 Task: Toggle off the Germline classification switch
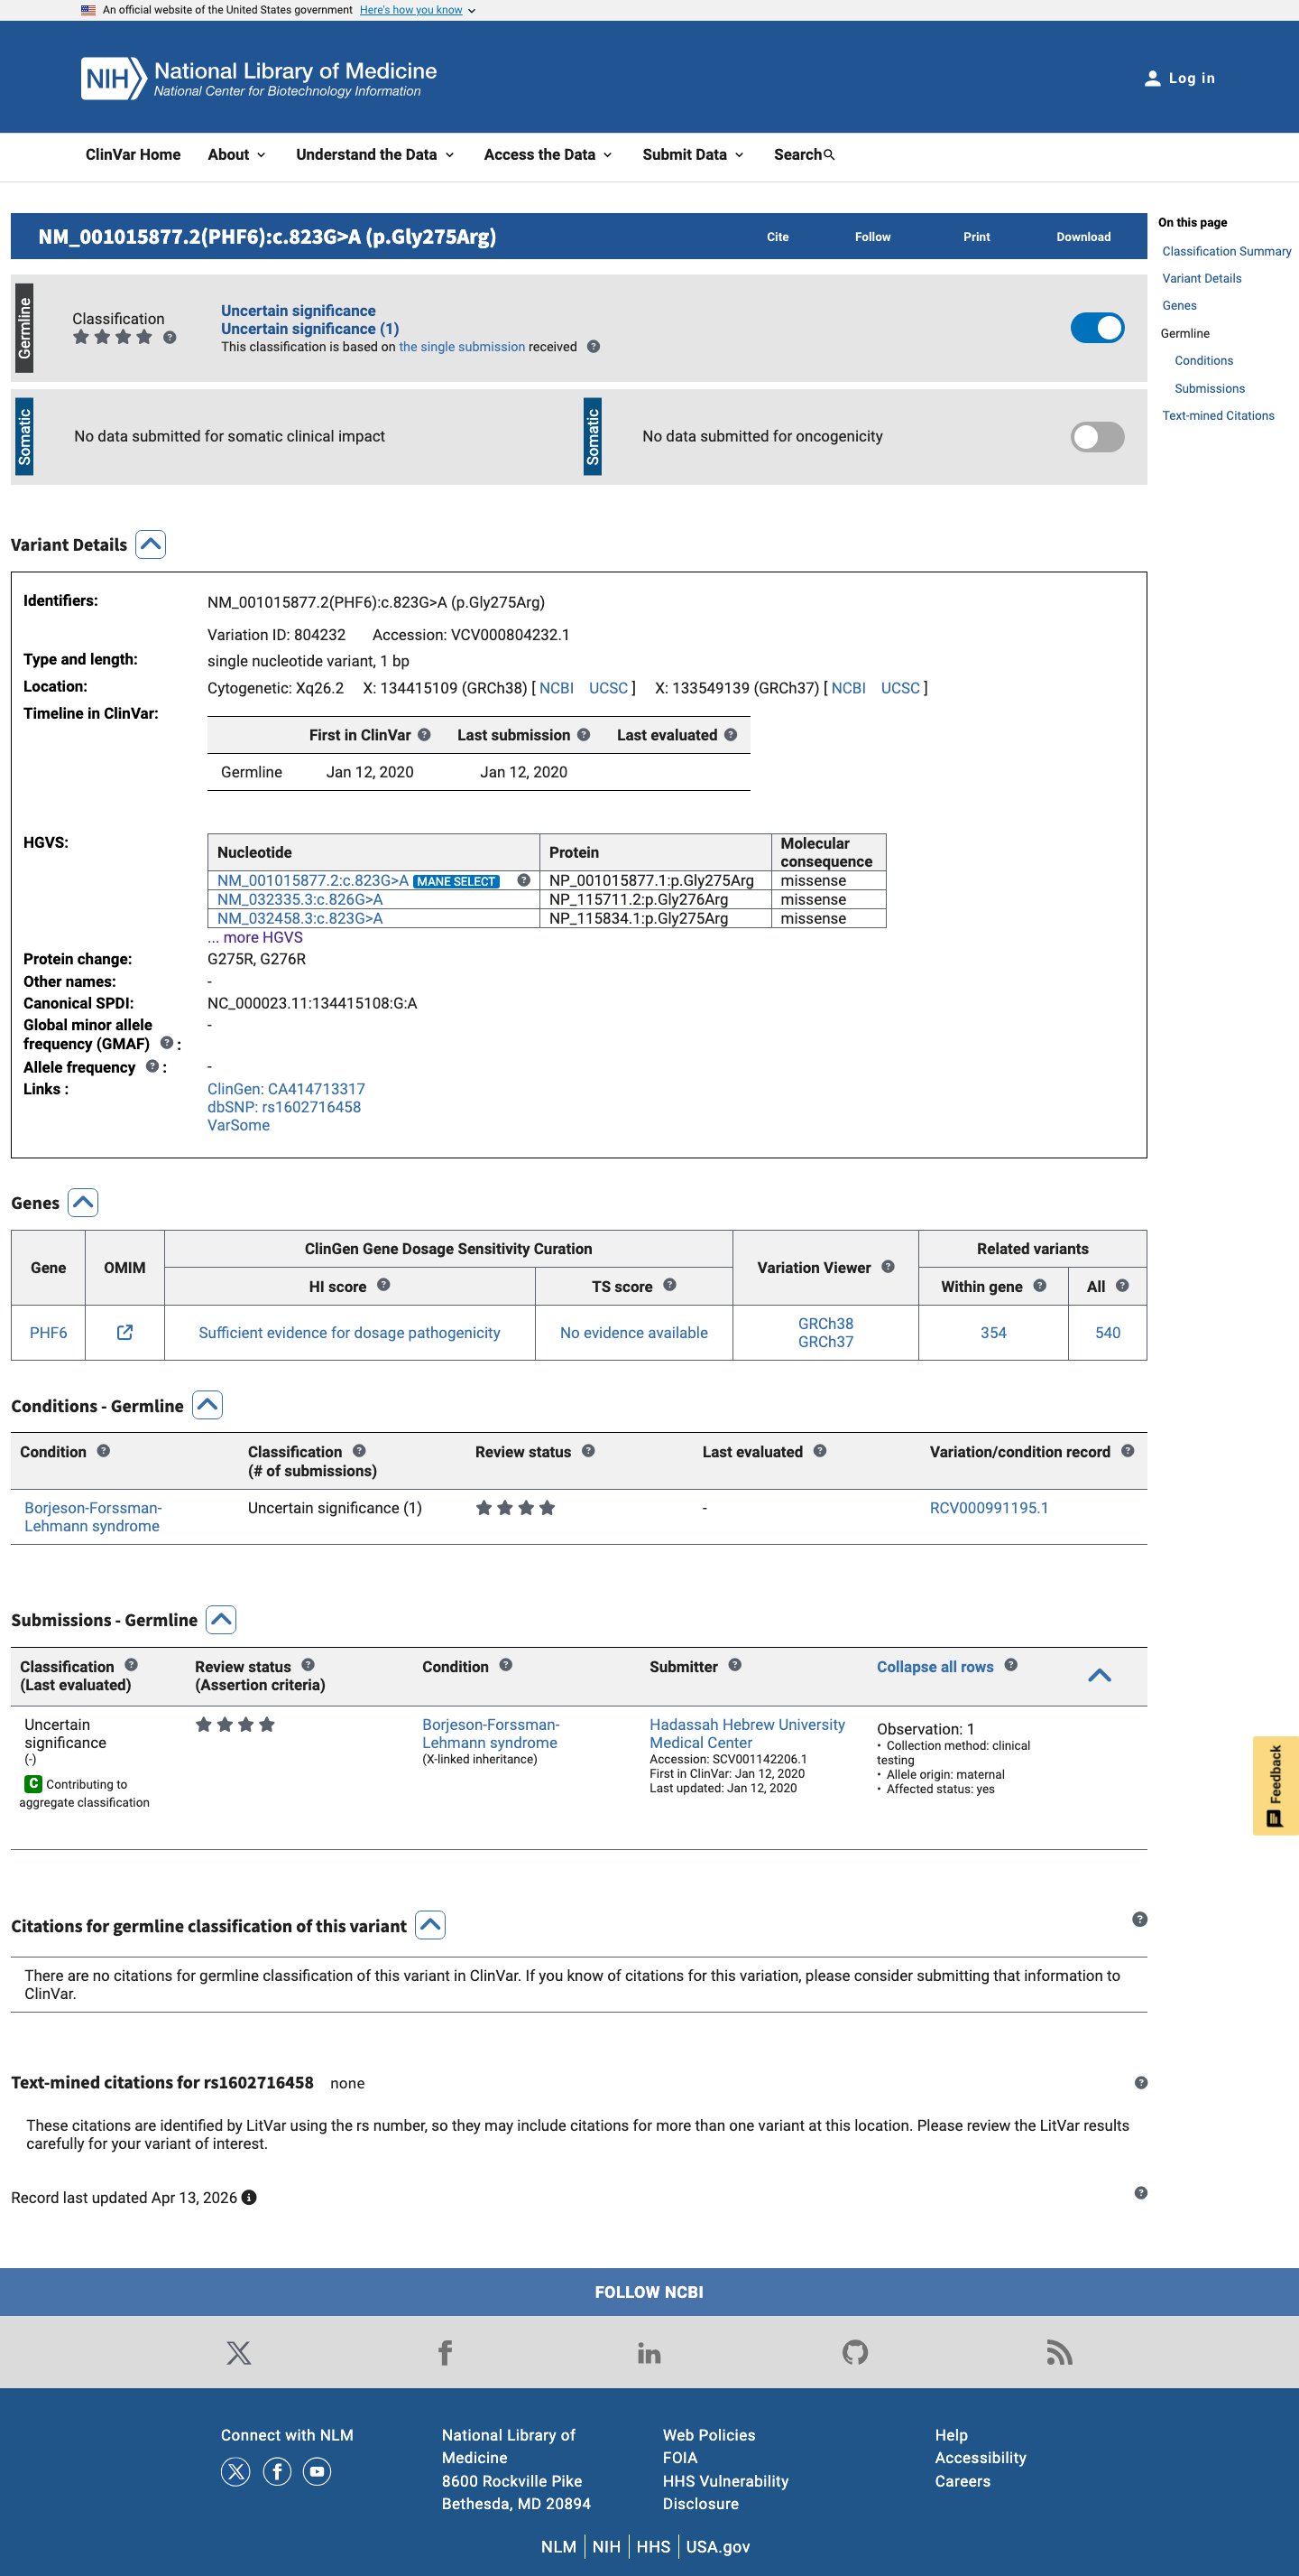(1097, 328)
